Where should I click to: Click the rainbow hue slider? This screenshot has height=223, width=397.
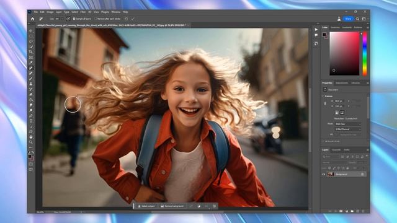(365, 54)
